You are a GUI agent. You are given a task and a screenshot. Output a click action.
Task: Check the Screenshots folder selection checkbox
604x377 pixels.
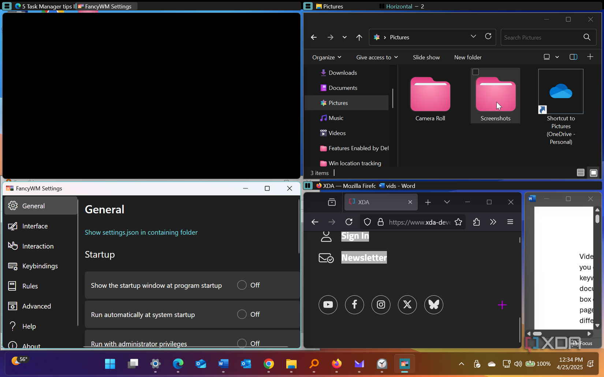[476, 72]
